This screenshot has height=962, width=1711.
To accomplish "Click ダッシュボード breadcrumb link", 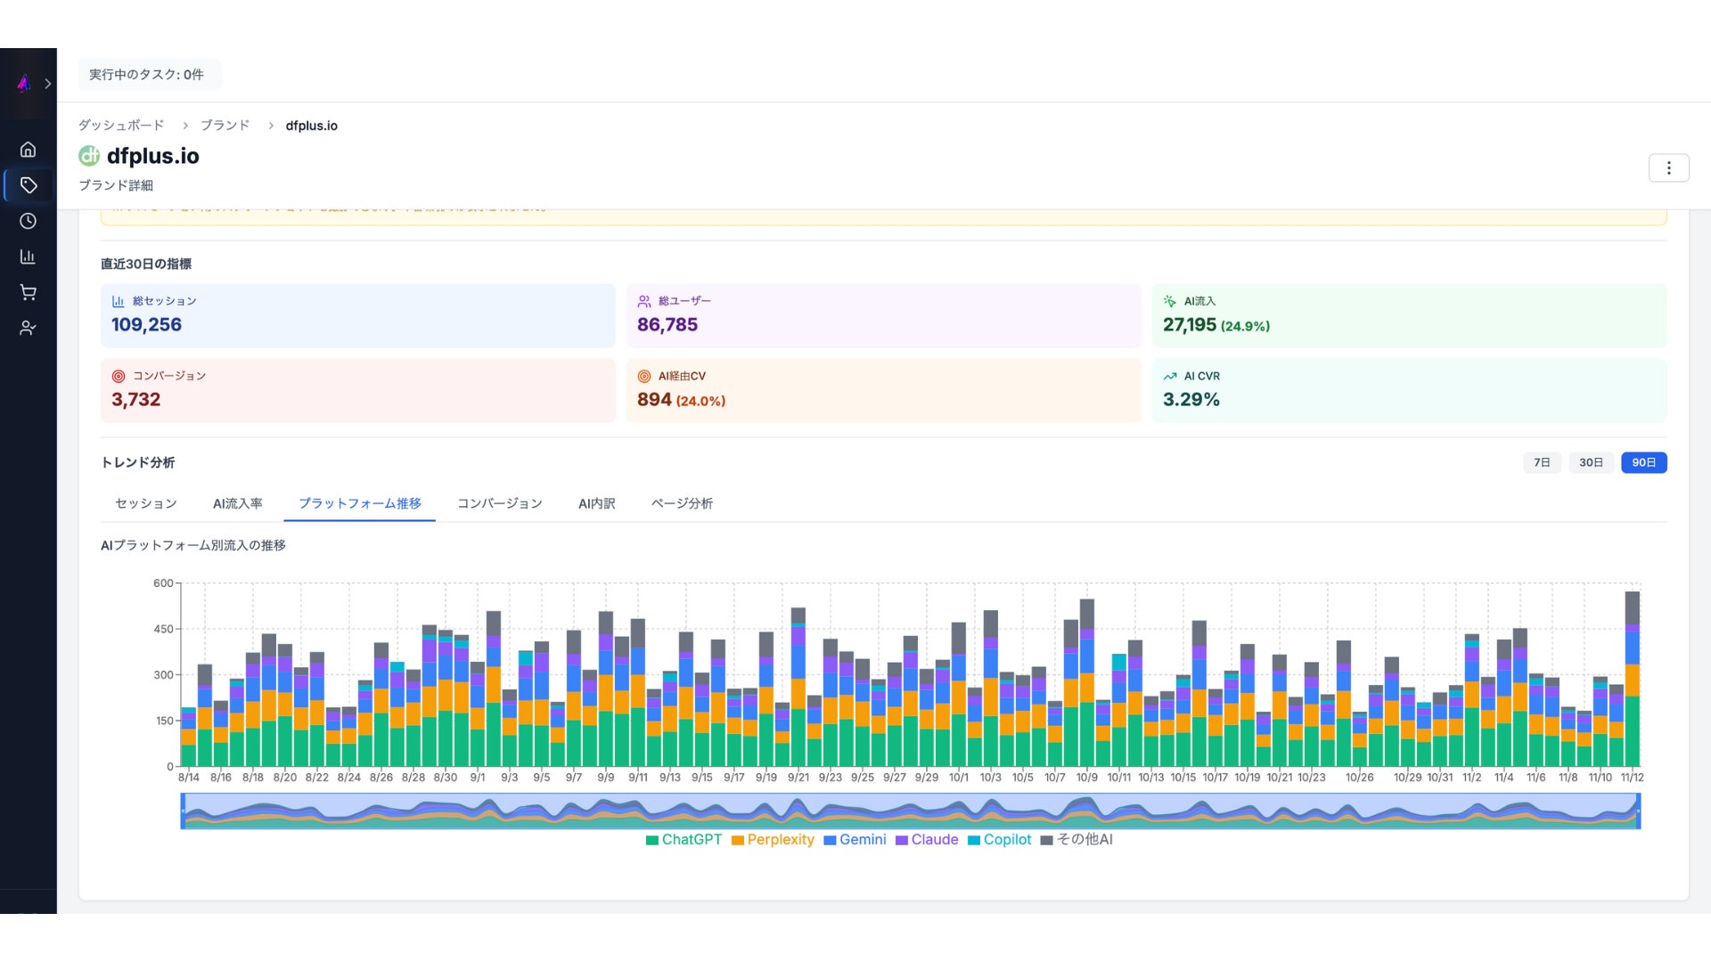I will tap(121, 126).
